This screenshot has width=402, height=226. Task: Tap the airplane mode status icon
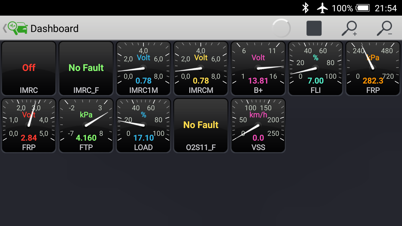[x=322, y=8]
